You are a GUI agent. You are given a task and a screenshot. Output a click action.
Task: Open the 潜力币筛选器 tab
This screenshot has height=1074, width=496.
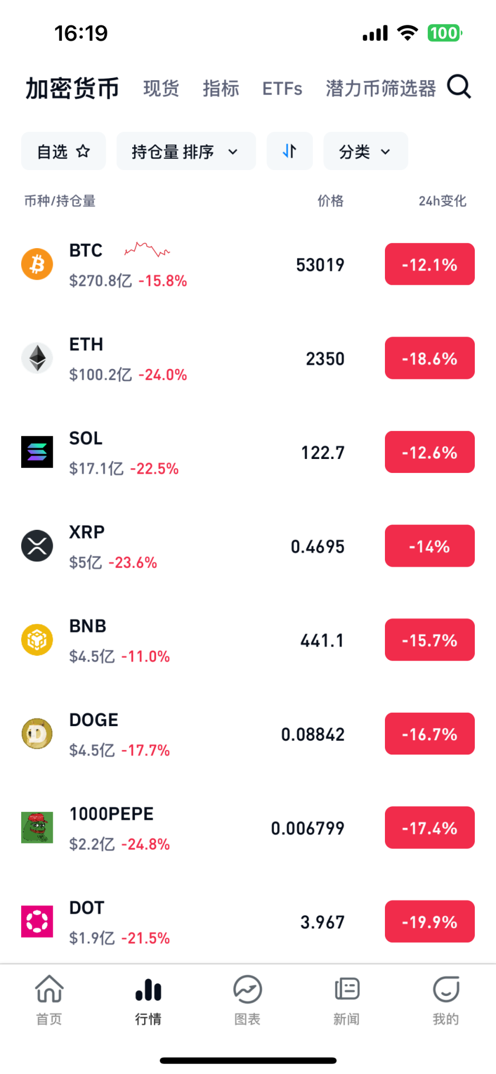click(x=381, y=88)
